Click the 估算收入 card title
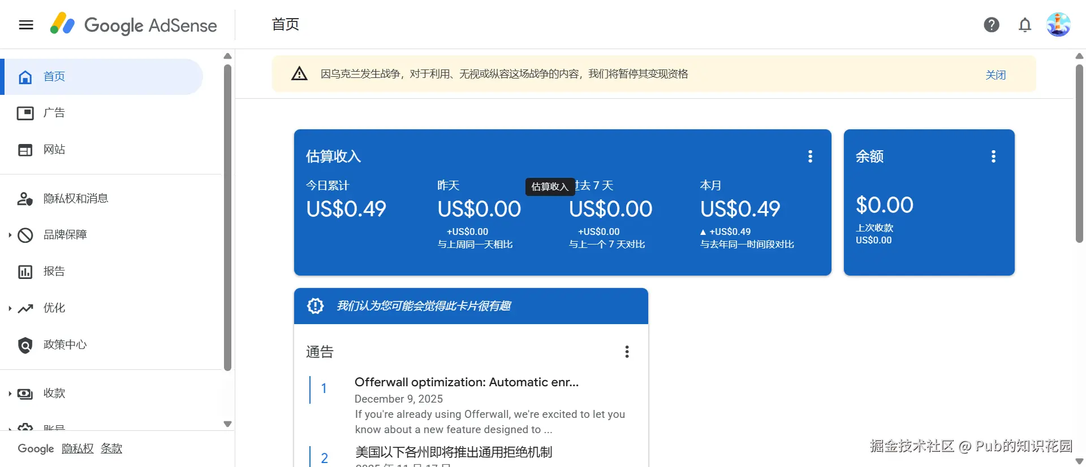1086x467 pixels. (333, 156)
